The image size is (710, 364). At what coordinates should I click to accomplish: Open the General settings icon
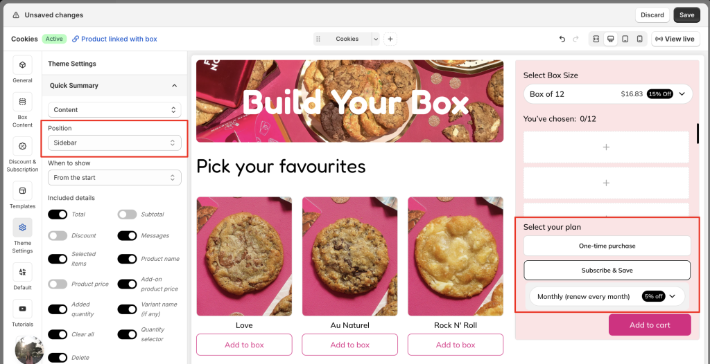click(x=22, y=64)
